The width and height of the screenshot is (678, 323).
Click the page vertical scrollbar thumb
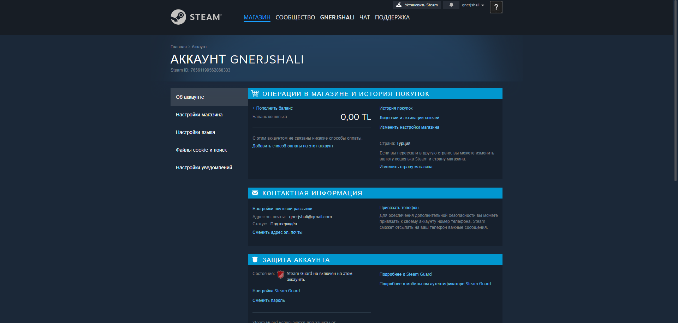tap(676, 91)
